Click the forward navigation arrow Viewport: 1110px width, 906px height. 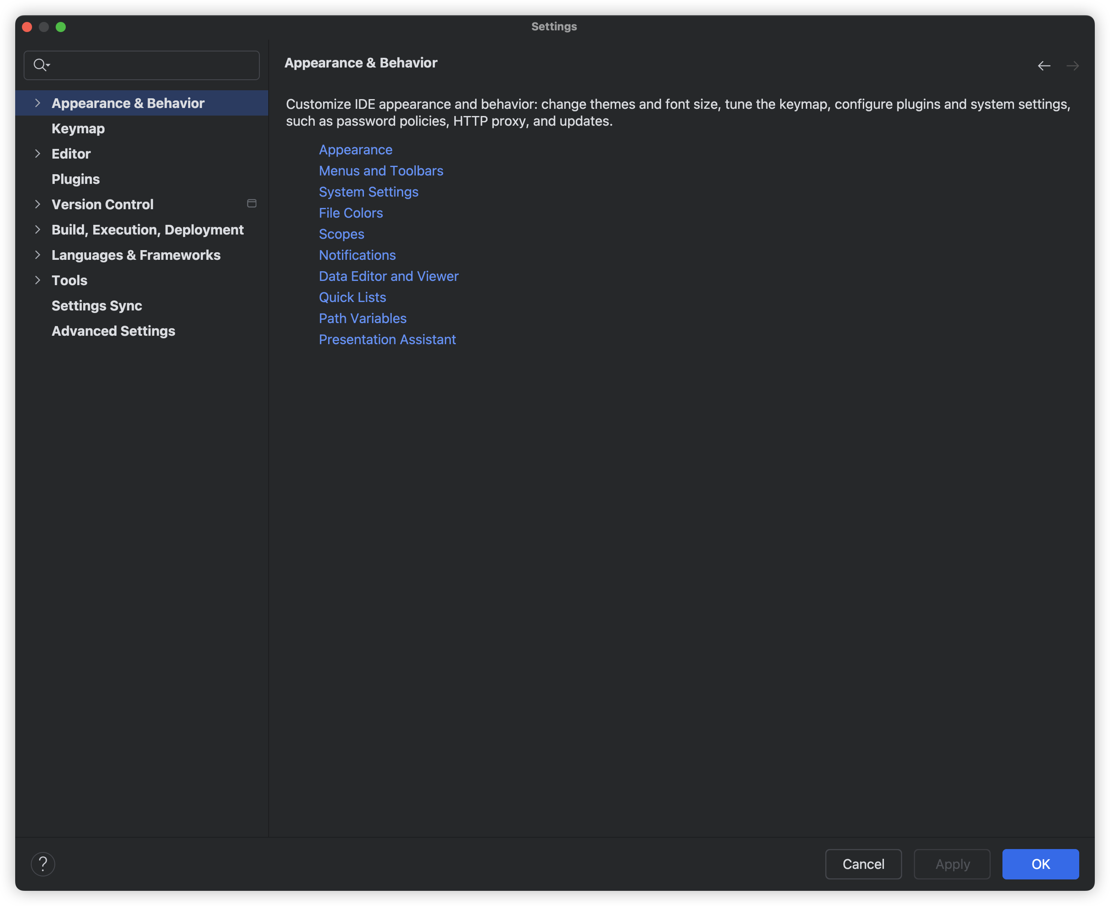coord(1072,66)
